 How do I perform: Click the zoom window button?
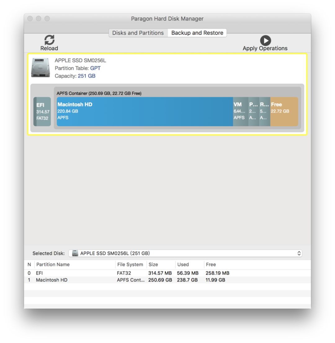(47, 19)
